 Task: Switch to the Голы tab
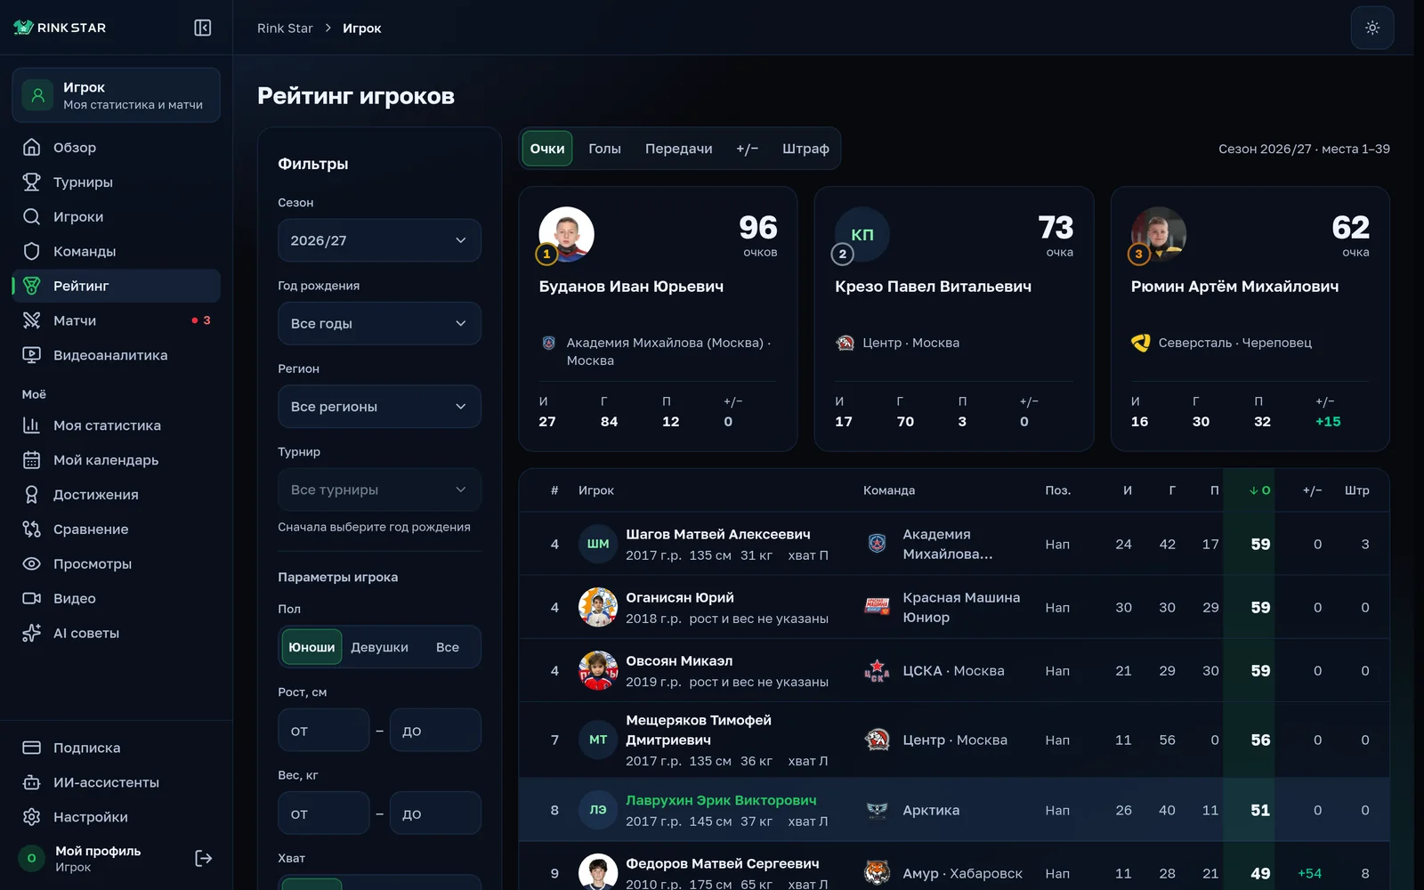coord(604,149)
